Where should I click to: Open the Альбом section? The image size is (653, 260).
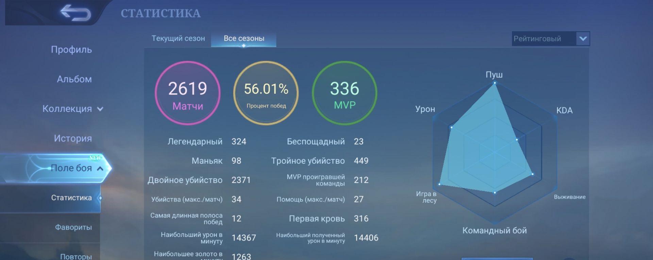[x=74, y=79]
